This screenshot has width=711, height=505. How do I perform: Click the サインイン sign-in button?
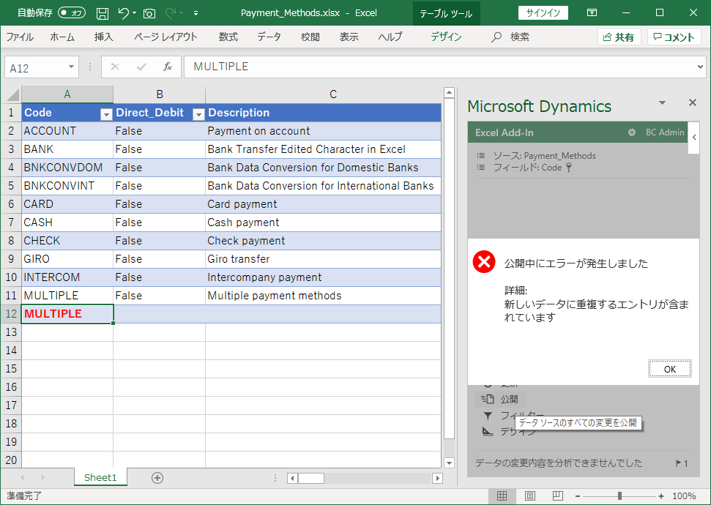[543, 12]
